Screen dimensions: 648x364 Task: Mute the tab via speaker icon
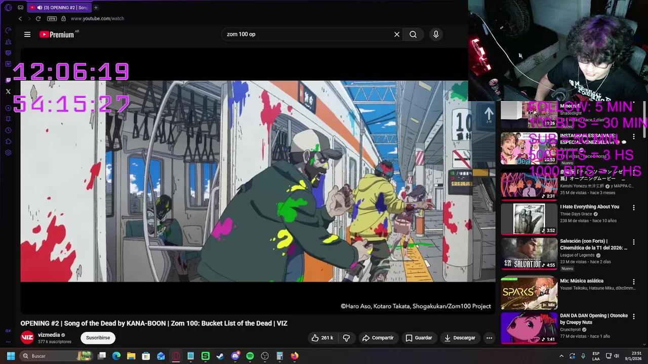click(x=39, y=8)
